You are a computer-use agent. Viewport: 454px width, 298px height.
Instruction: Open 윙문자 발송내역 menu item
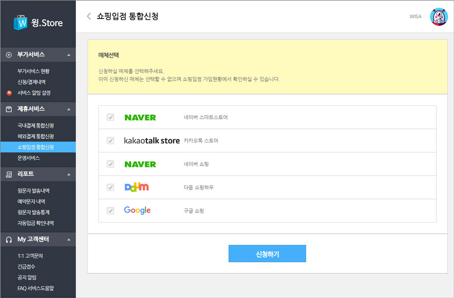33,191
